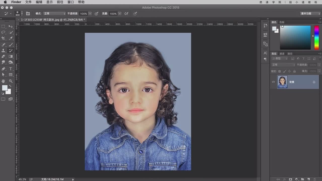Select the Rectangular Marquee tool
Image resolution: width=322 pixels, height=181 pixels.
click(x=3, y=26)
